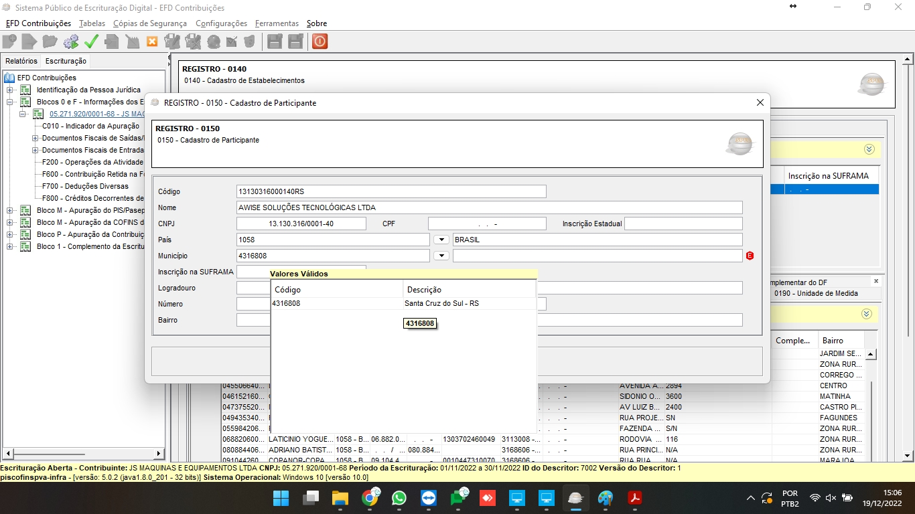Click the green checkmark validate icon
Viewport: 915px width, 514px height.
tap(91, 41)
